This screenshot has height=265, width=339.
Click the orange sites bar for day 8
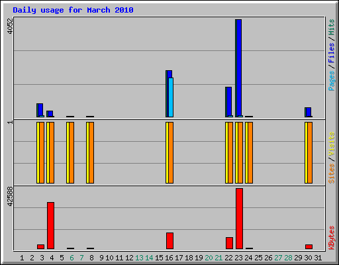91,152
